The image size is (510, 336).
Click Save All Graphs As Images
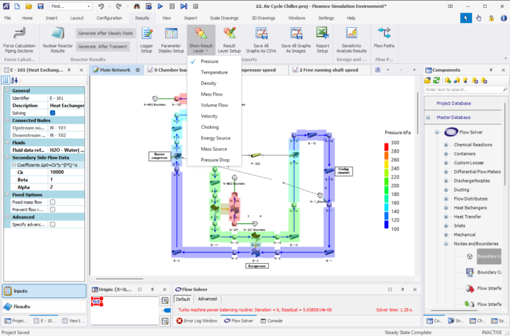click(x=296, y=41)
